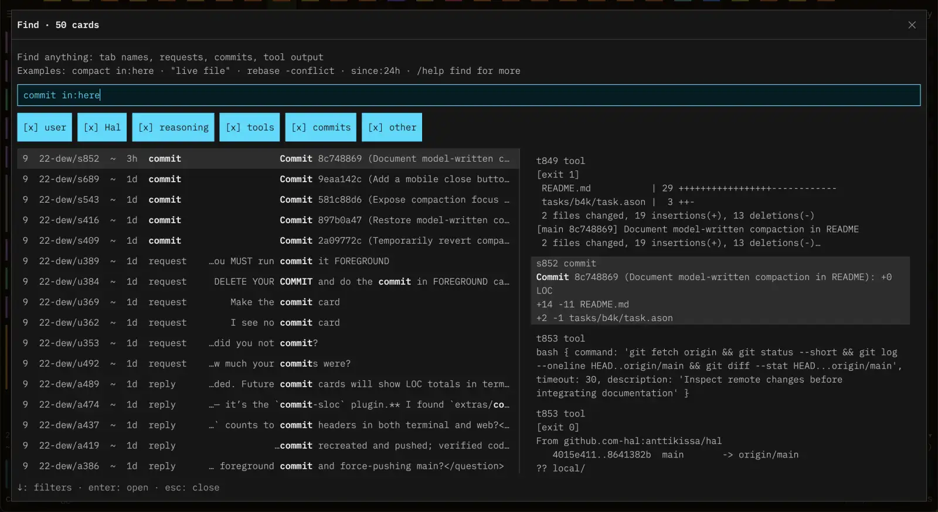Open reply row 22-dew/a489 about commit cards
The image size is (938, 512).
[x=268, y=384]
